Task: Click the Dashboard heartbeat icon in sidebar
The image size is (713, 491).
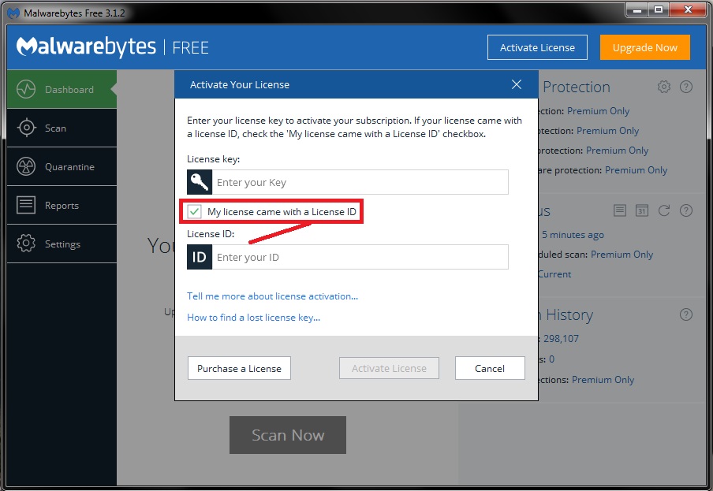Action: point(26,90)
